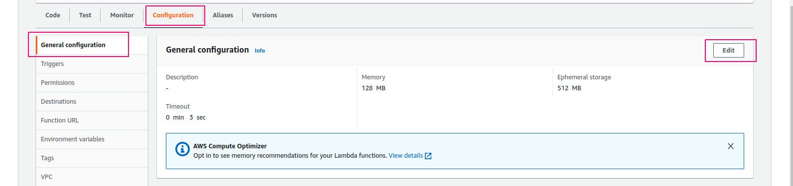Click external link icon beside View details

(428, 156)
